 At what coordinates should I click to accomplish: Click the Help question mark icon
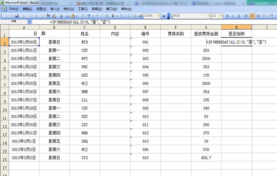[164, 16]
